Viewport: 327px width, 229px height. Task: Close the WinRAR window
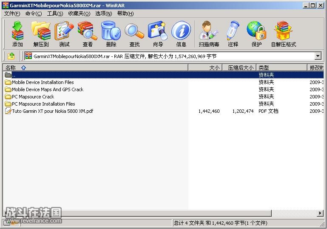(x=321, y=6)
